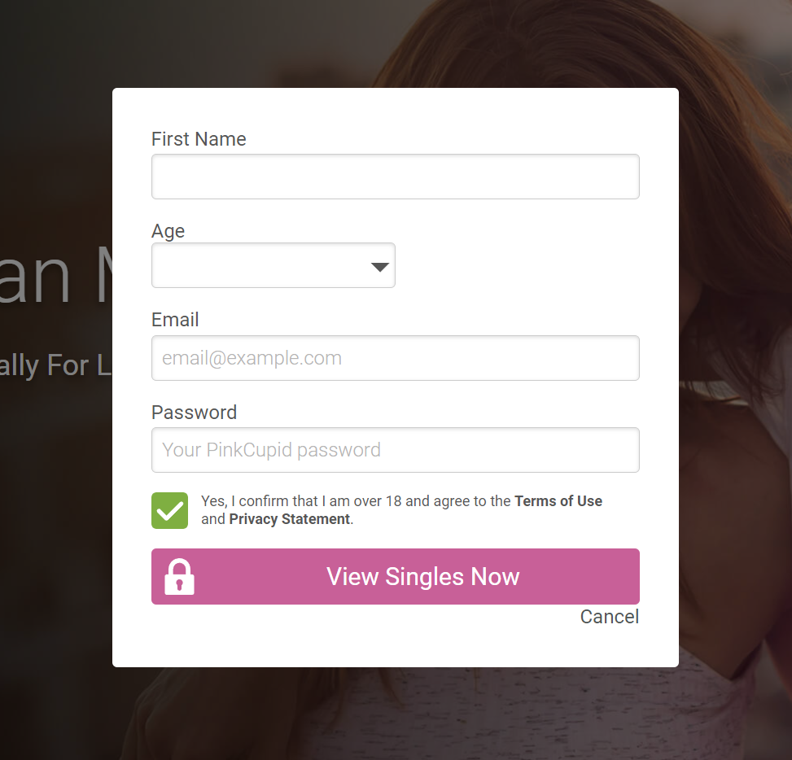Focus the Email input with email@example.com placeholder
The image size is (792, 760).
click(396, 358)
